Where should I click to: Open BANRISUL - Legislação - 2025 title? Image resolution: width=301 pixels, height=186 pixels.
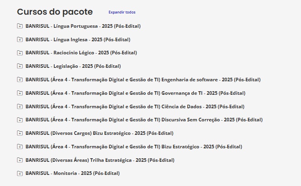[x=73, y=66]
